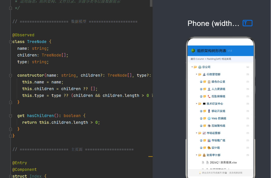Click the folder icon on the 移动开发组 row

[205, 111]
